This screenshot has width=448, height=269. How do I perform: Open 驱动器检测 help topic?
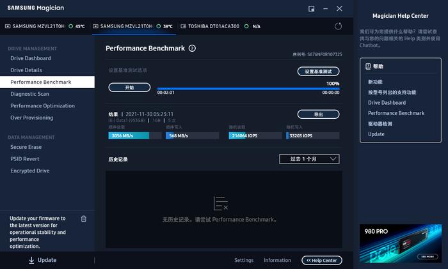tap(380, 123)
